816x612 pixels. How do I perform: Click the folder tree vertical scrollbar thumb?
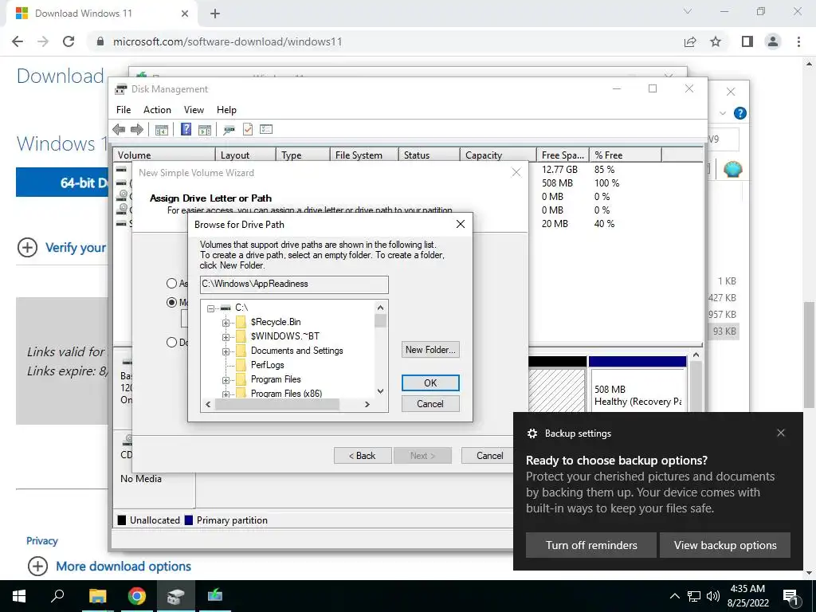pos(380,320)
